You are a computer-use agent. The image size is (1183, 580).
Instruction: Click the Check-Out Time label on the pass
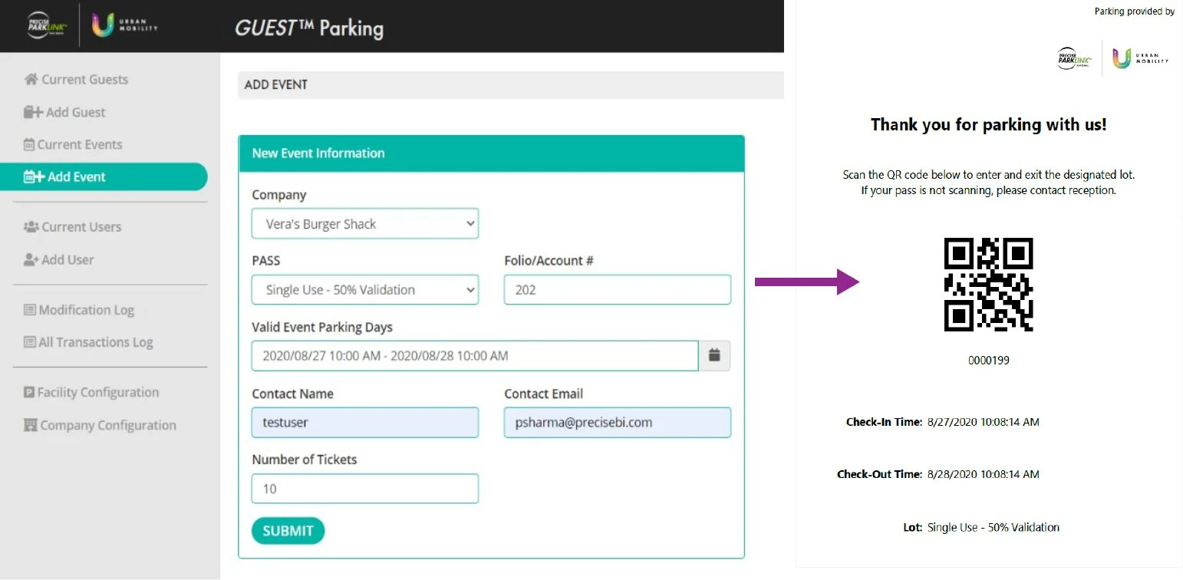click(879, 475)
